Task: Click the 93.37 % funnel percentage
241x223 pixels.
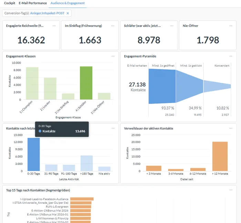Action: click(x=168, y=108)
